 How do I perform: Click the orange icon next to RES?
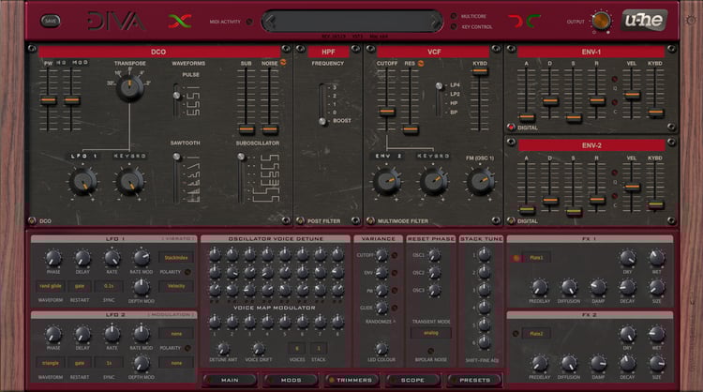tap(421, 63)
